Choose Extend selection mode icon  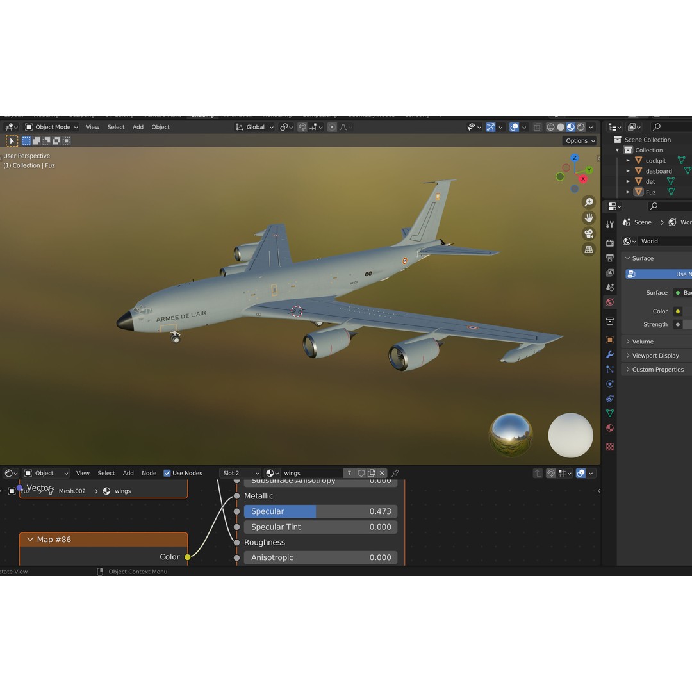37,141
